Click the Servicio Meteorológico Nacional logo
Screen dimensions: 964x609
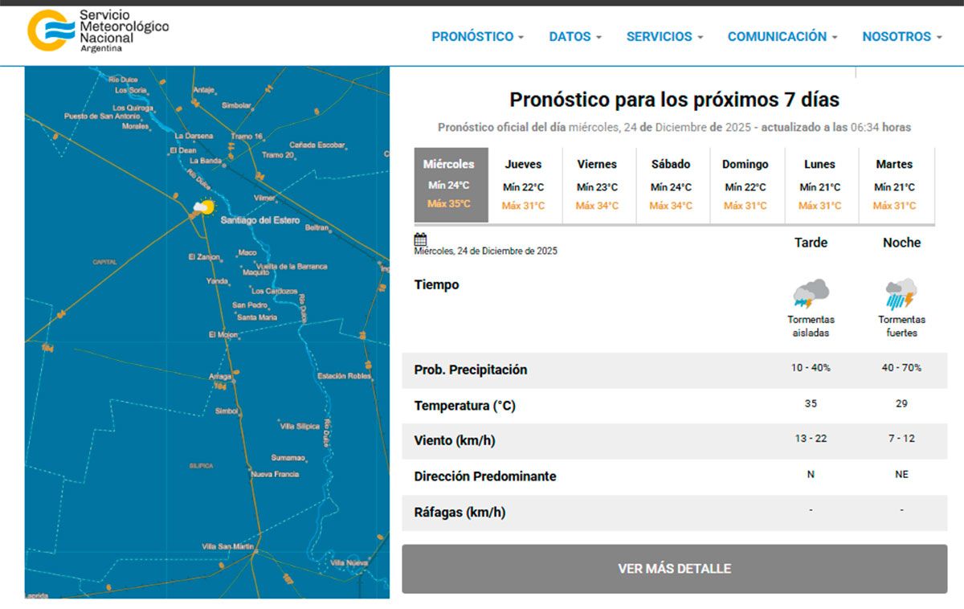tap(98, 32)
